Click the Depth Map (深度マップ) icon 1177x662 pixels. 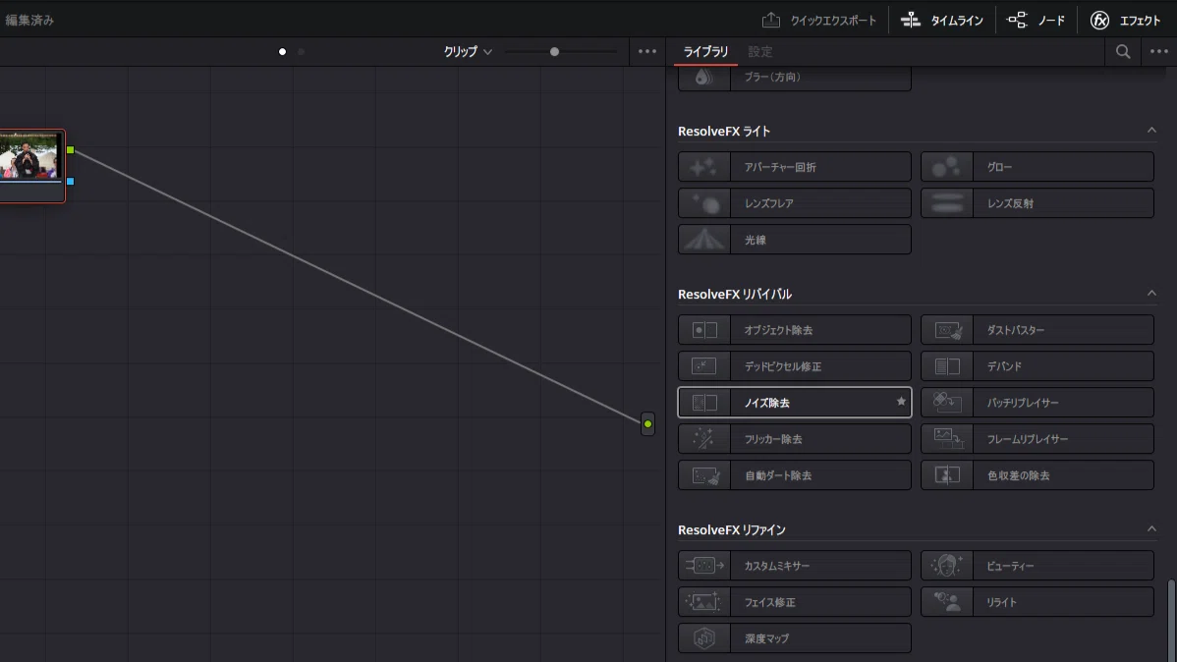click(704, 638)
